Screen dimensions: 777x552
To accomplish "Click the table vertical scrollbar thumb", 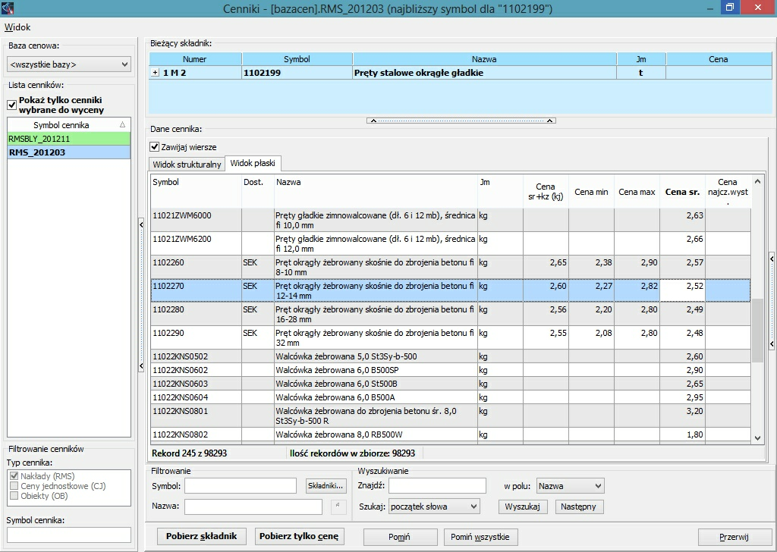I will tap(757, 331).
